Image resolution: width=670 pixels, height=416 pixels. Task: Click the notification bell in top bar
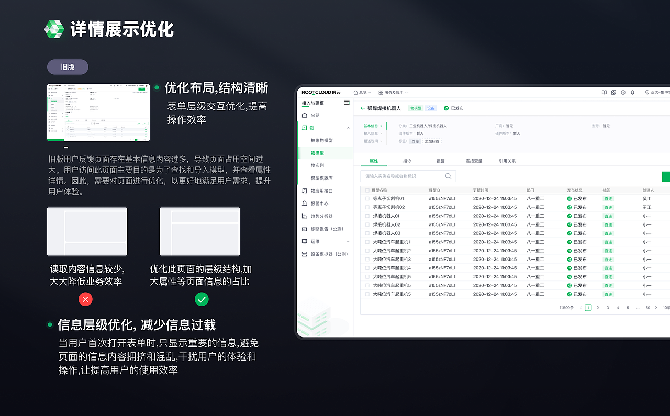coord(632,92)
